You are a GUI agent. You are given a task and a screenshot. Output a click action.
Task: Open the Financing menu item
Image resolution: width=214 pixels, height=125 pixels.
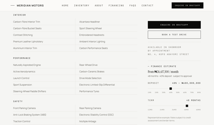tap(116, 6)
